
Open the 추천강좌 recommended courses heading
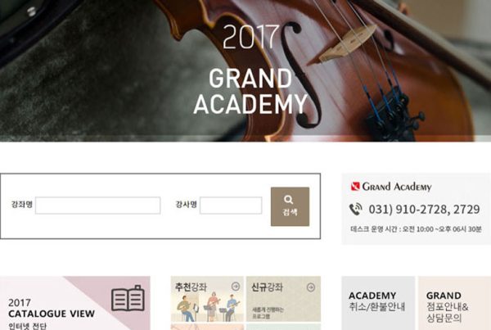pos(191,287)
